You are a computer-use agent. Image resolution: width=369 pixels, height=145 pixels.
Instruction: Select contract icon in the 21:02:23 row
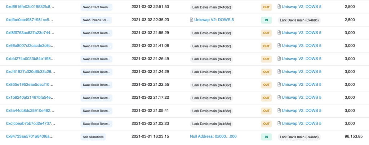tap(279, 123)
